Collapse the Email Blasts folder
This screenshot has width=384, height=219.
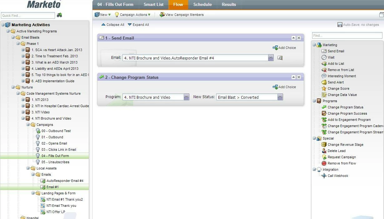coord(13,37)
